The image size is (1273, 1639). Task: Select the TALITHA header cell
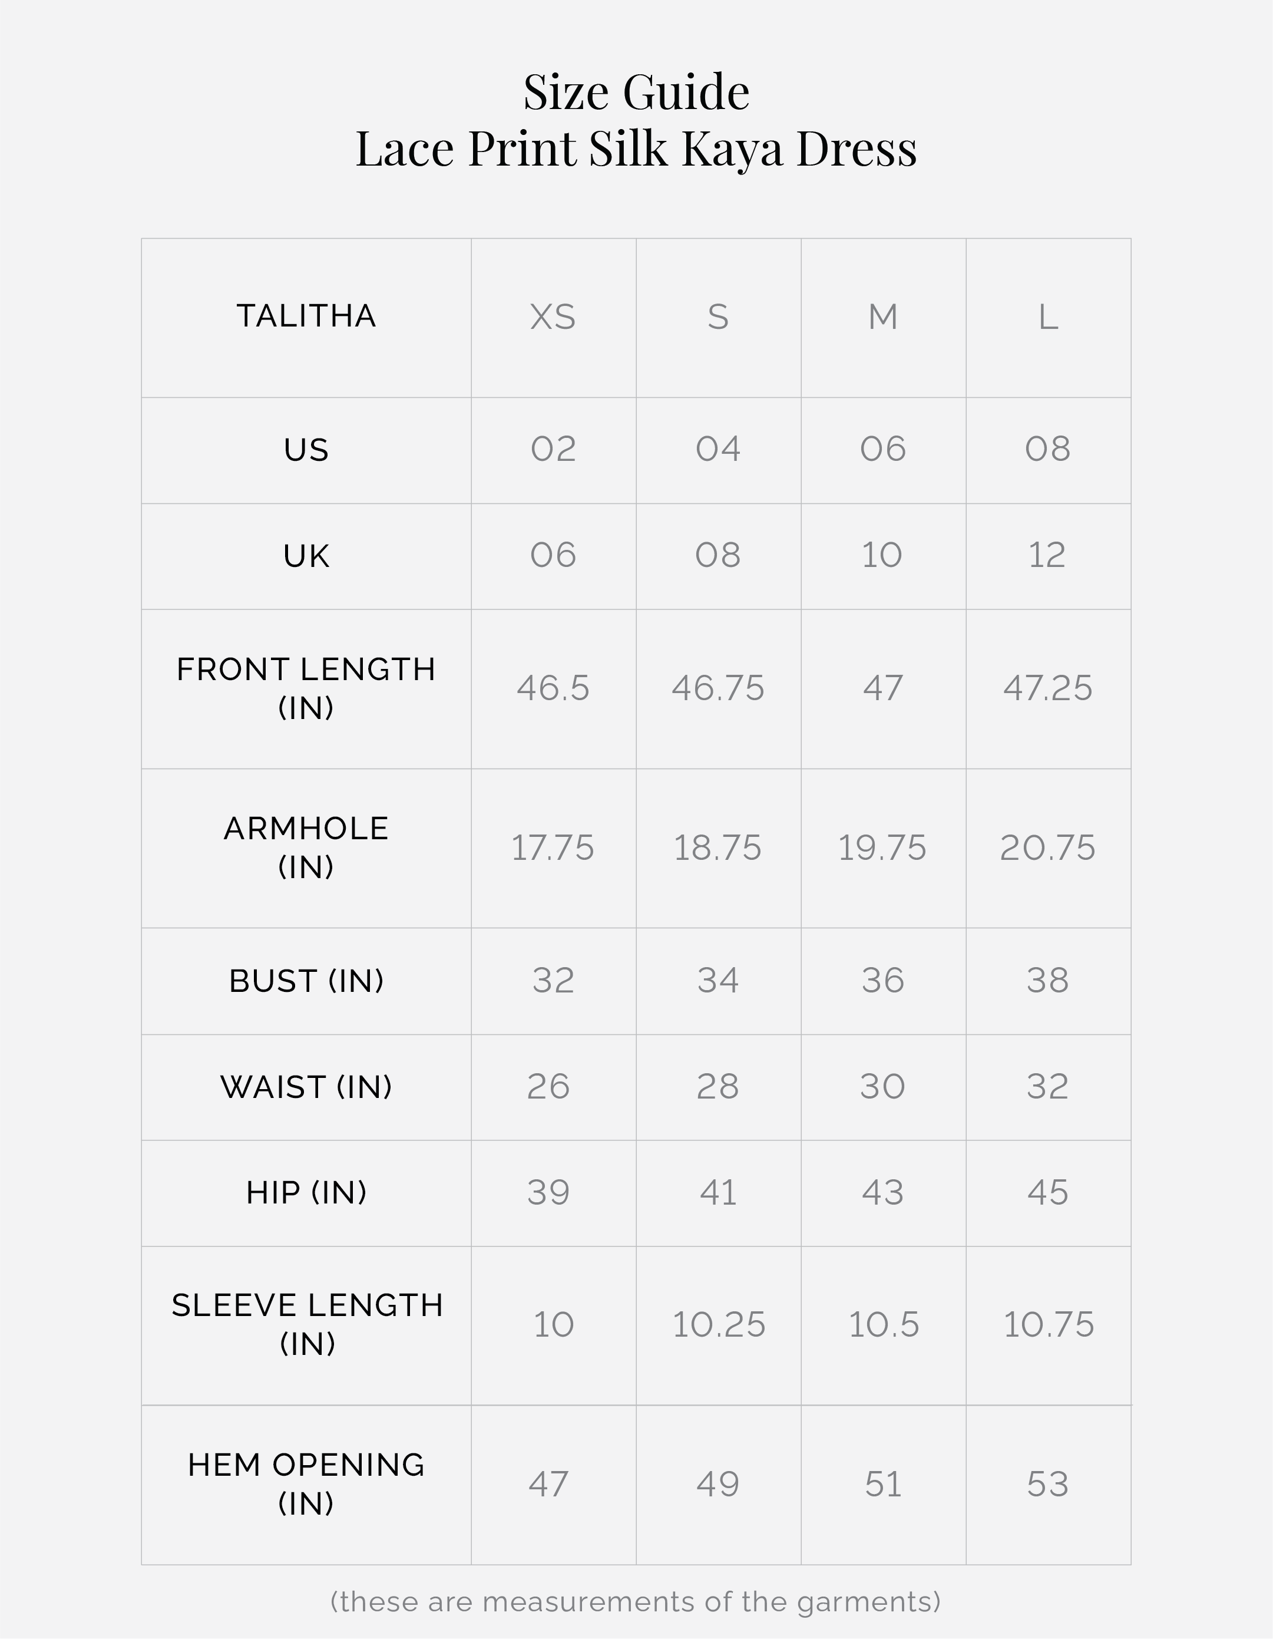pos(306,316)
